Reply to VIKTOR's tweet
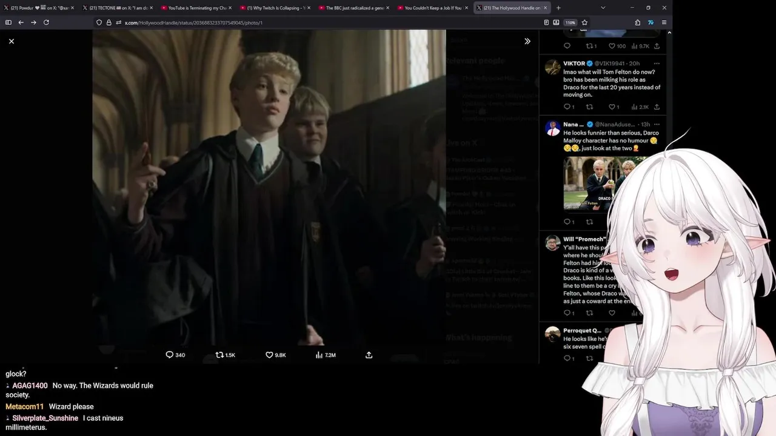This screenshot has height=436, width=776. point(569,107)
